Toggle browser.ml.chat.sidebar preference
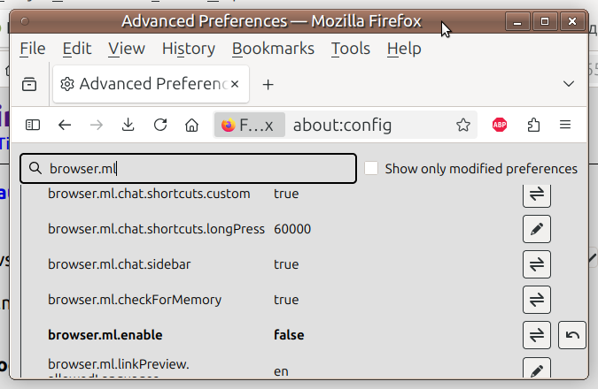598x389 pixels. (536, 264)
